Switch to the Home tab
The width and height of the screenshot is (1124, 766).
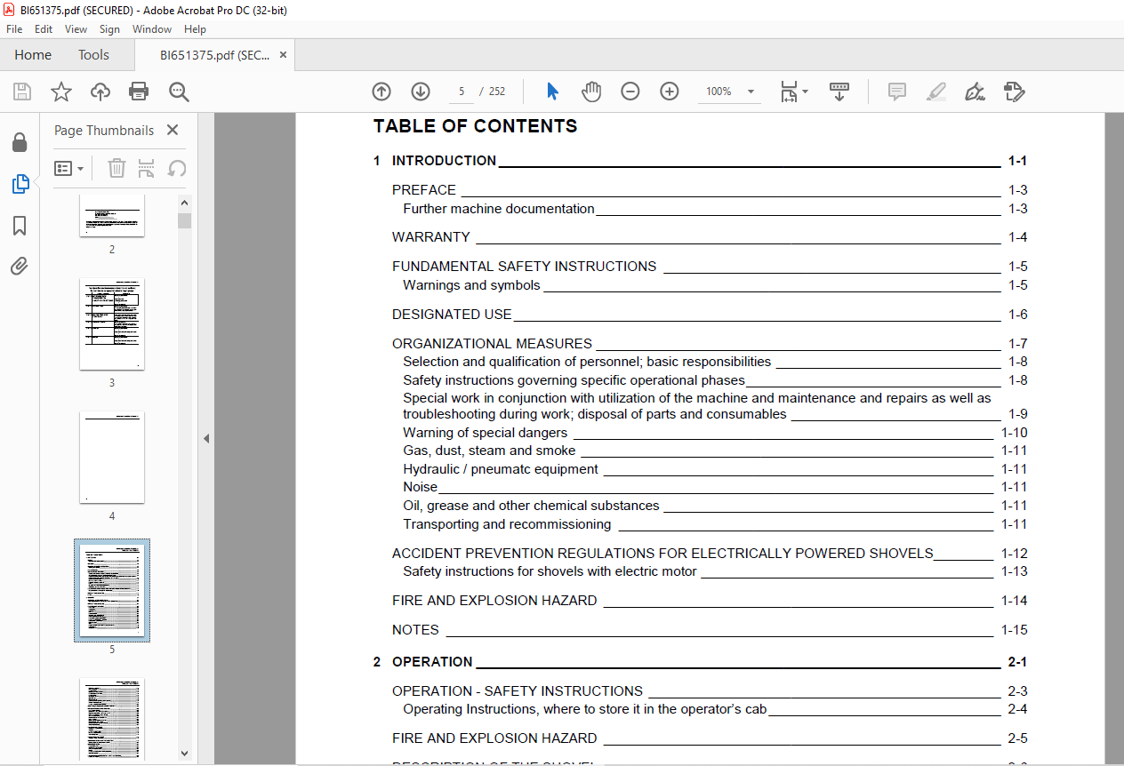33,55
